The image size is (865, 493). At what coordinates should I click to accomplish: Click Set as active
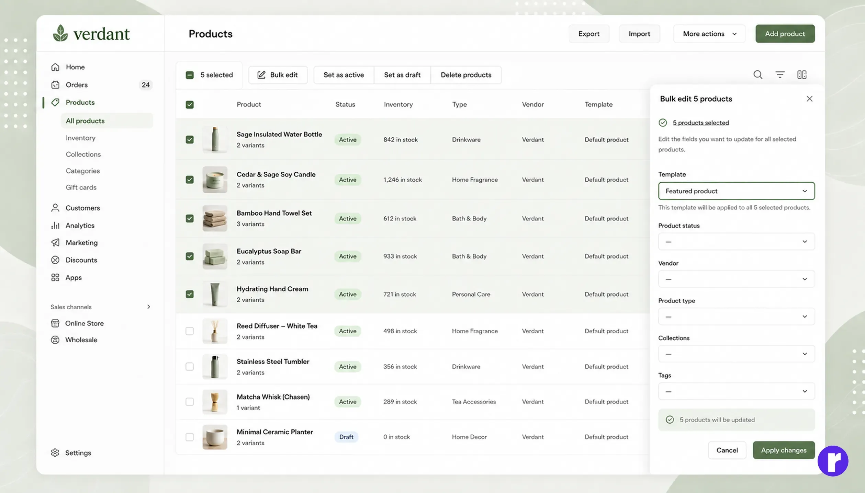(344, 75)
